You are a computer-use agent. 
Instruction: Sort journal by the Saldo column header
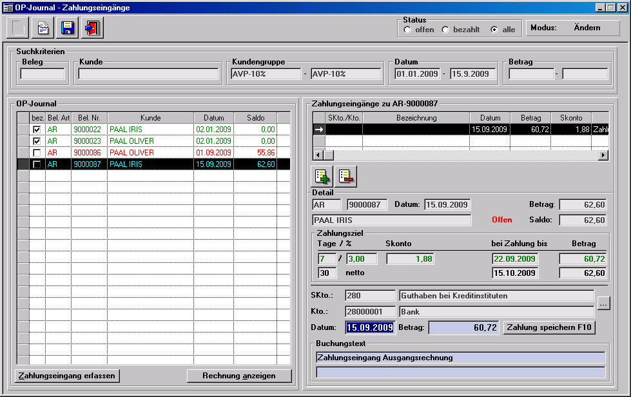click(x=255, y=118)
